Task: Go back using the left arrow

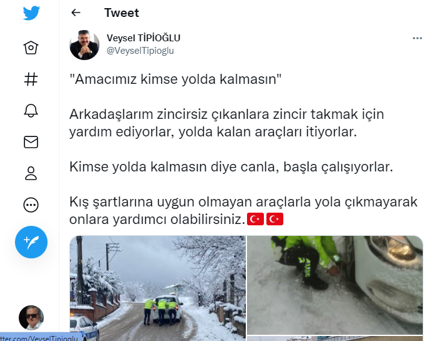Action: [x=76, y=13]
